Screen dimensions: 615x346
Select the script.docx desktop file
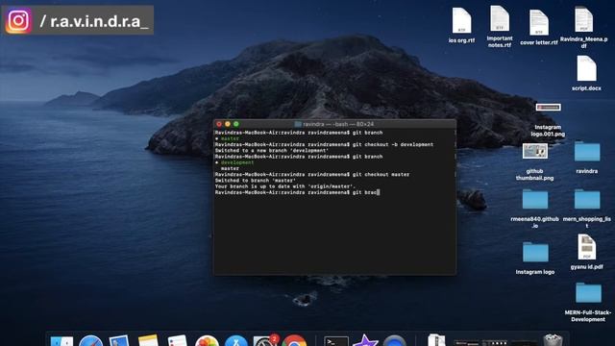[x=586, y=73]
